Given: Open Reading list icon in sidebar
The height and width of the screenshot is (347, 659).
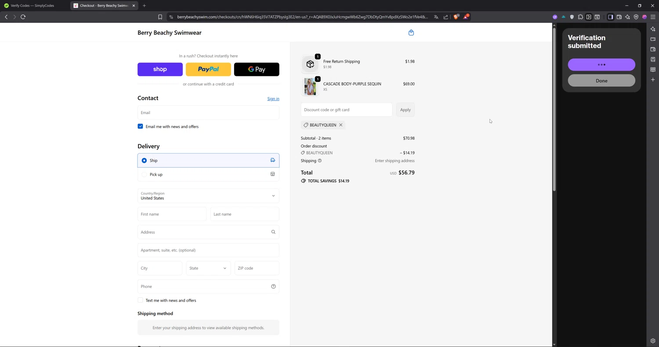Looking at the screenshot, I should tap(653, 69).
